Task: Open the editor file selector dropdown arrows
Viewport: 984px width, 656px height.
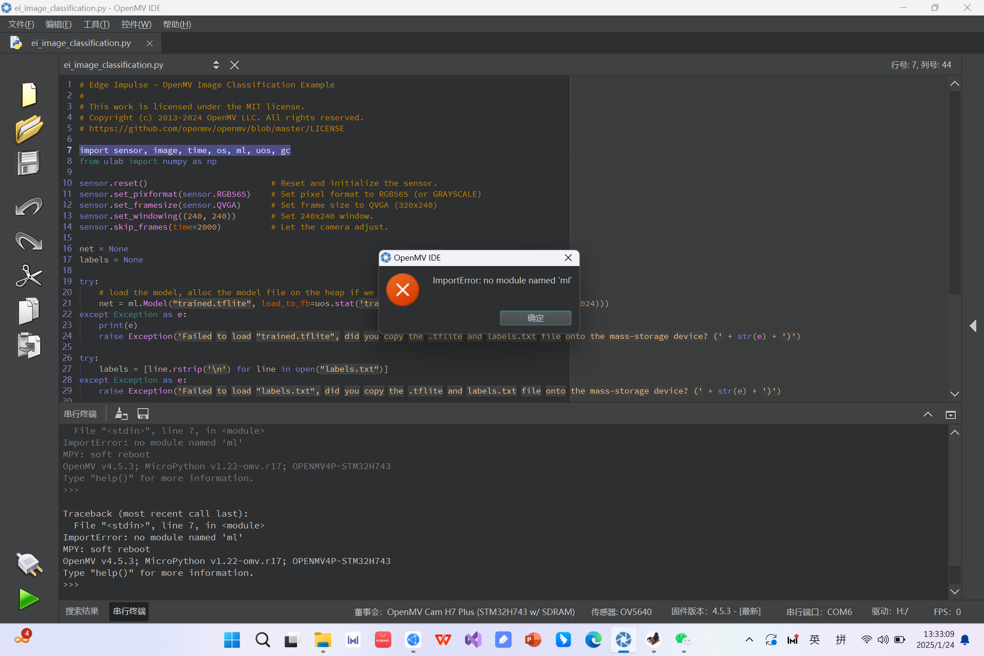Action: tap(216, 65)
